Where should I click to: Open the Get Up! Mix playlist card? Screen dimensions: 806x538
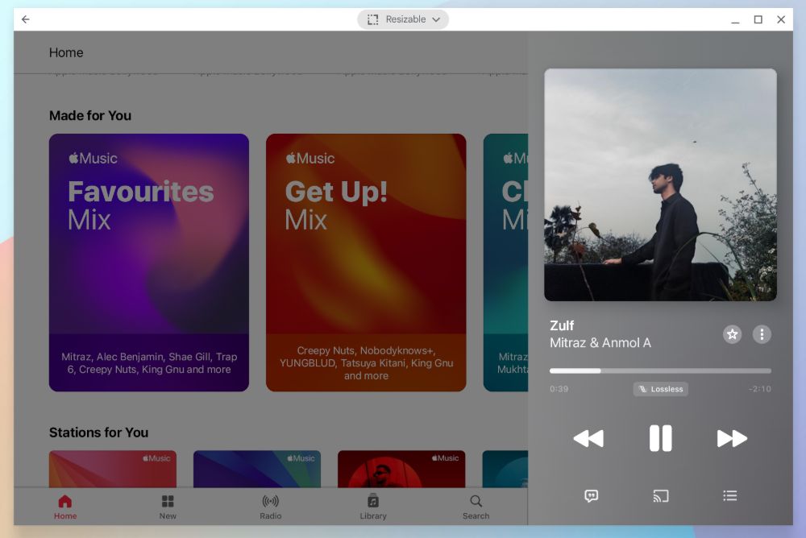click(366, 263)
